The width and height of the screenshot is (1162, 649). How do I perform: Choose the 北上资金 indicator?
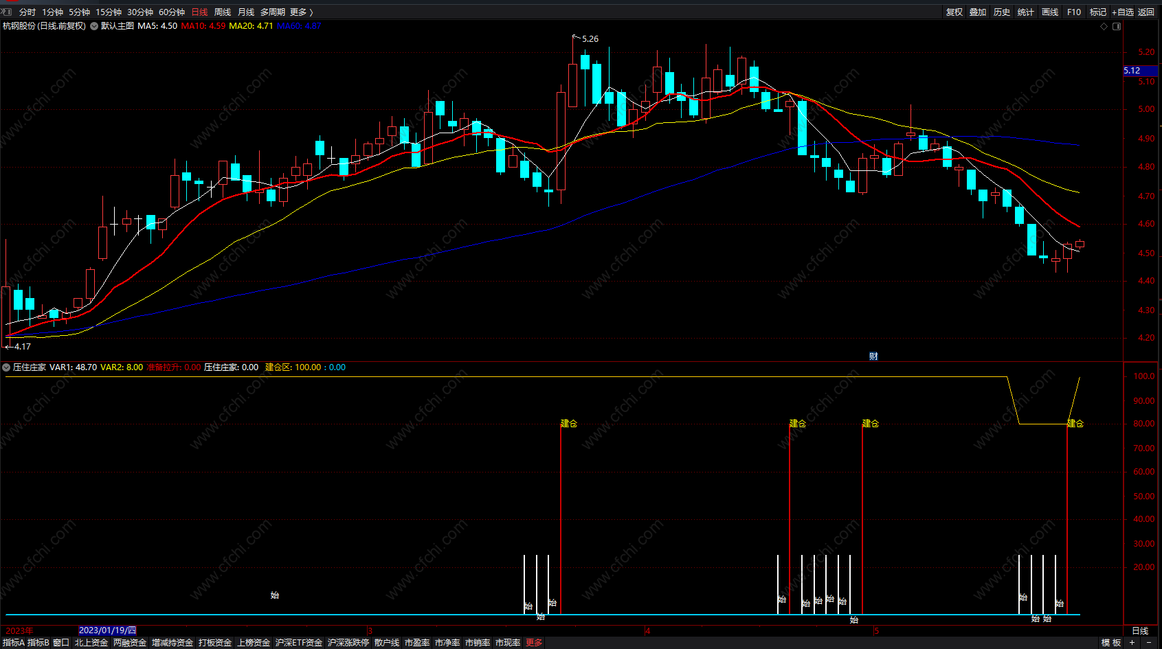click(91, 643)
